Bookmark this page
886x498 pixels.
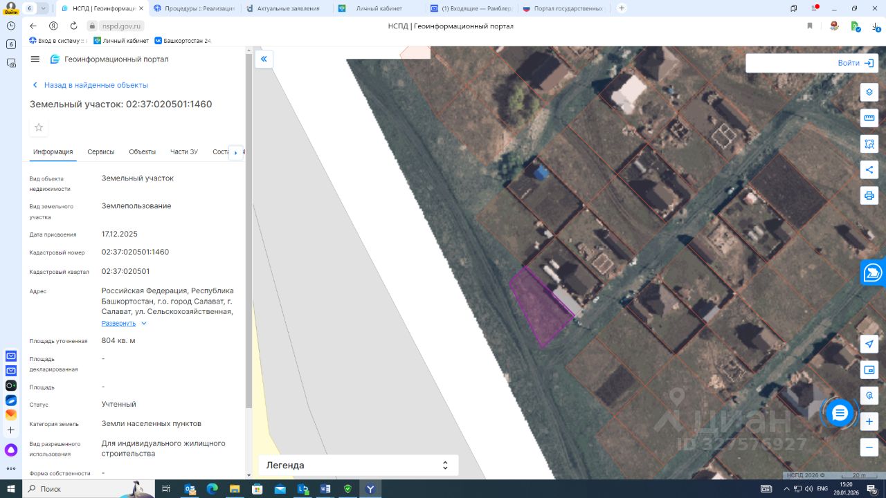coord(810,26)
